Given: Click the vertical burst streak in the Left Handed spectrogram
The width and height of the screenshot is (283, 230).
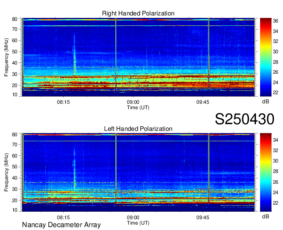Looking at the screenshot, I should pos(74,168).
